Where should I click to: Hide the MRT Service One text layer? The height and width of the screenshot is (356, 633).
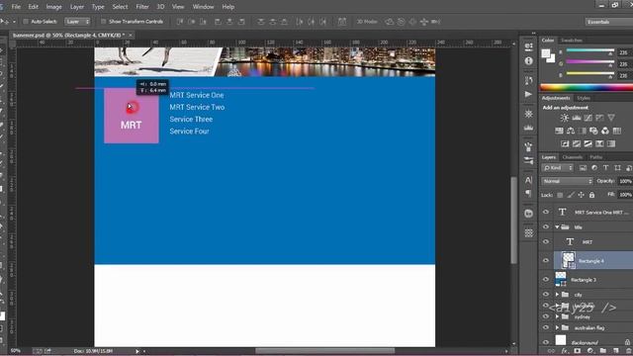(x=546, y=212)
